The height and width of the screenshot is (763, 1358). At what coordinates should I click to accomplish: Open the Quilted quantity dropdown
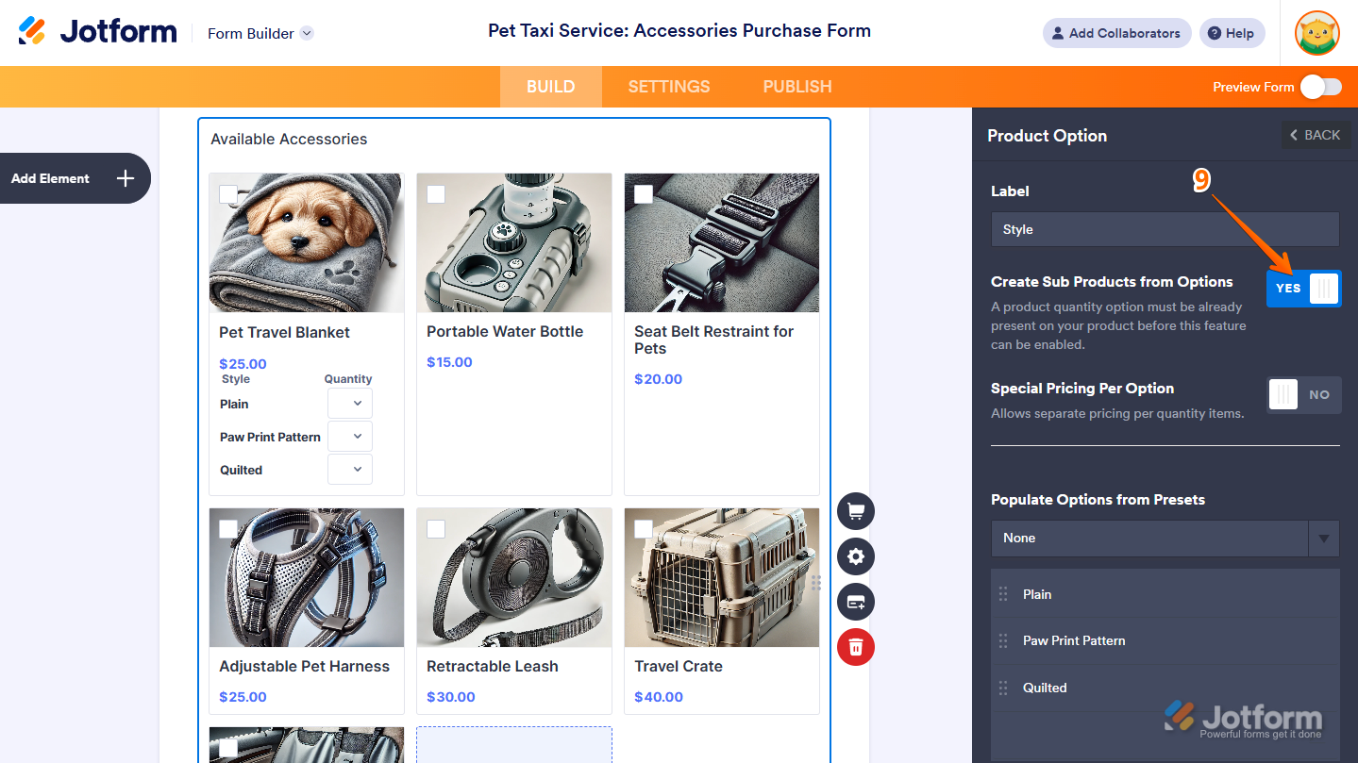[350, 470]
